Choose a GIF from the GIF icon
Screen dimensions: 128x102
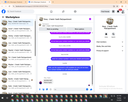click(51, 89)
